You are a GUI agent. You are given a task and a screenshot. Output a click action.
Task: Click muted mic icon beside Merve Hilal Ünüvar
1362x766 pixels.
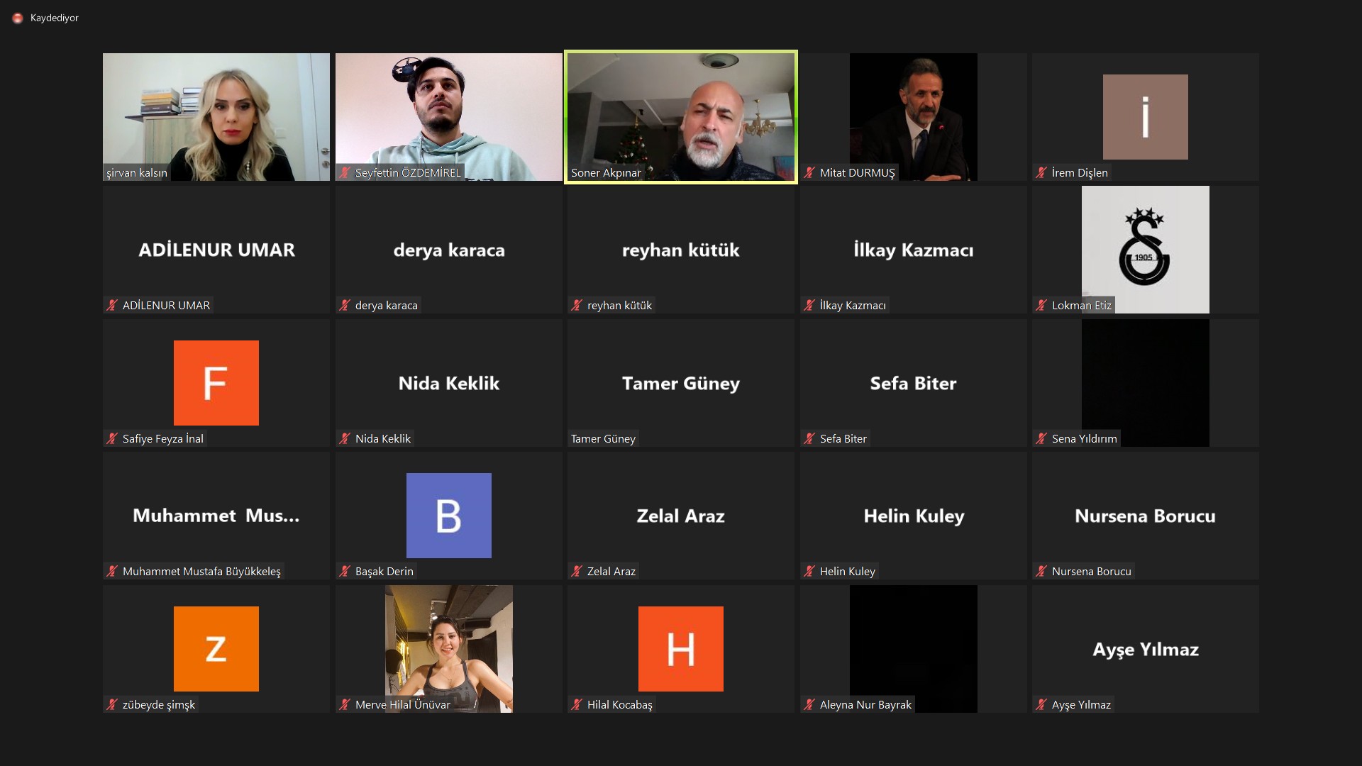pyautogui.click(x=345, y=704)
